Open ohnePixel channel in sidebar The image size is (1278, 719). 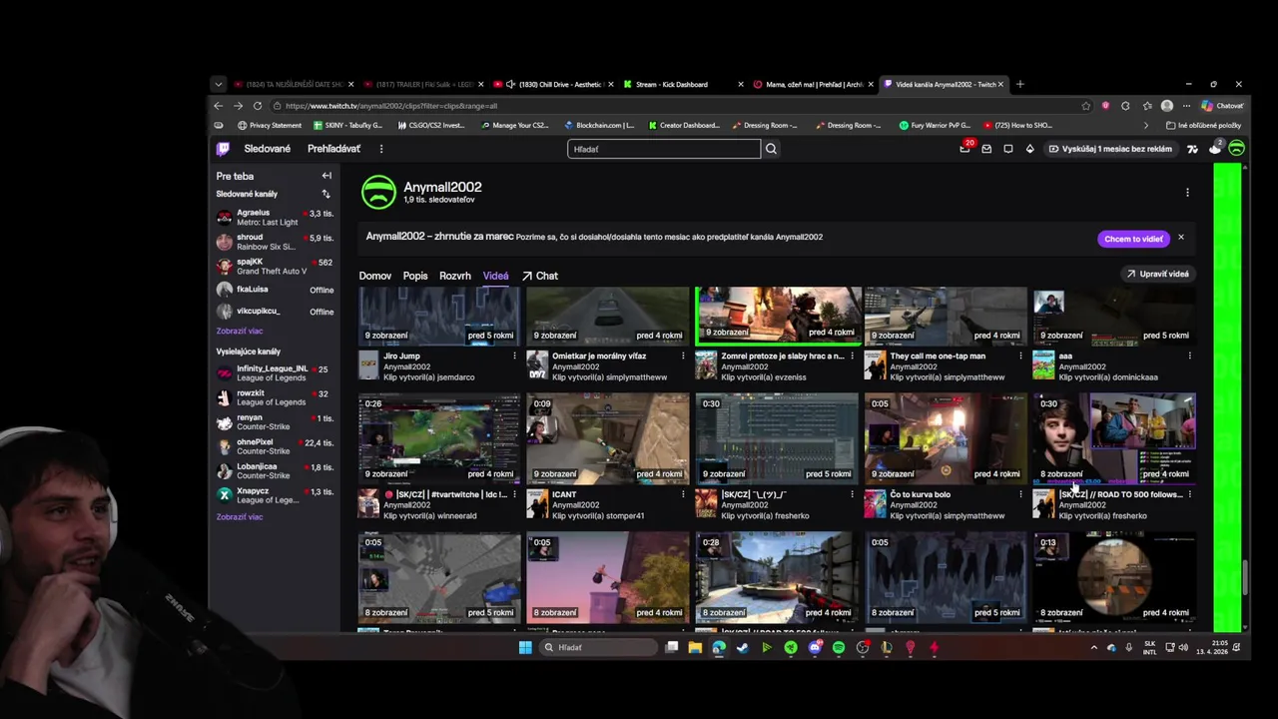click(275, 446)
